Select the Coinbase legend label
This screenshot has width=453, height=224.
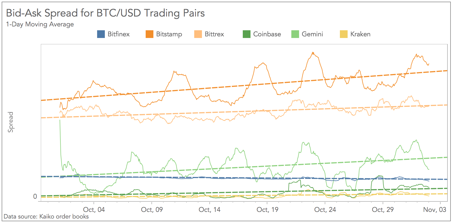click(267, 34)
